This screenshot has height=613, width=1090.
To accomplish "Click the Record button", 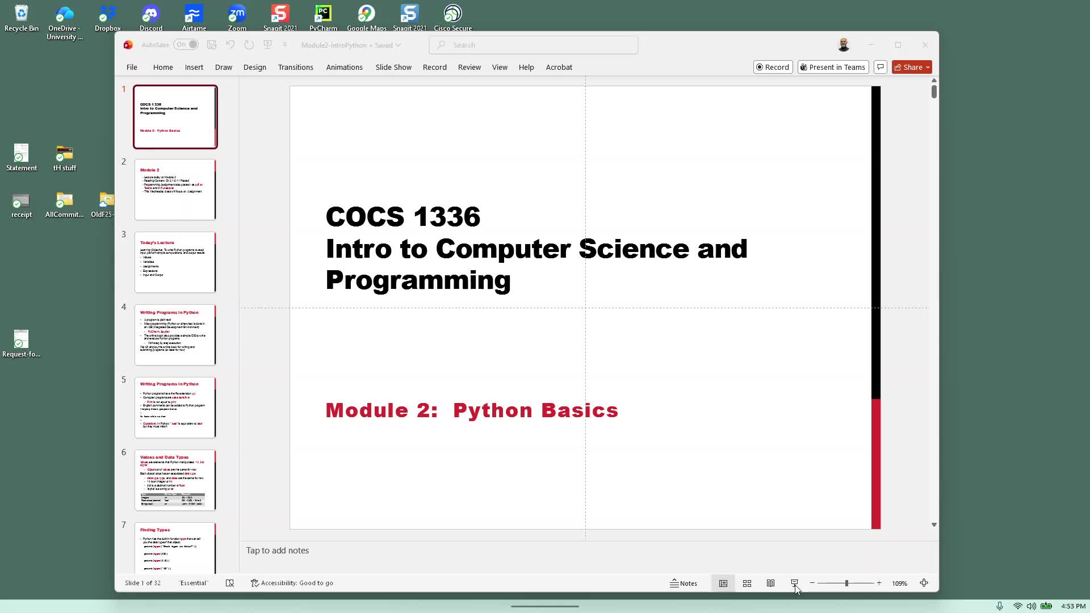I will pos(773,67).
